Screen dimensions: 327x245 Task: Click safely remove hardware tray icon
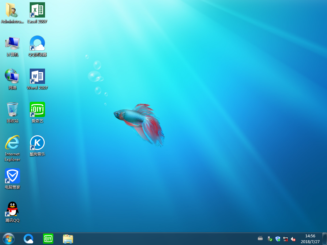pos(270,239)
